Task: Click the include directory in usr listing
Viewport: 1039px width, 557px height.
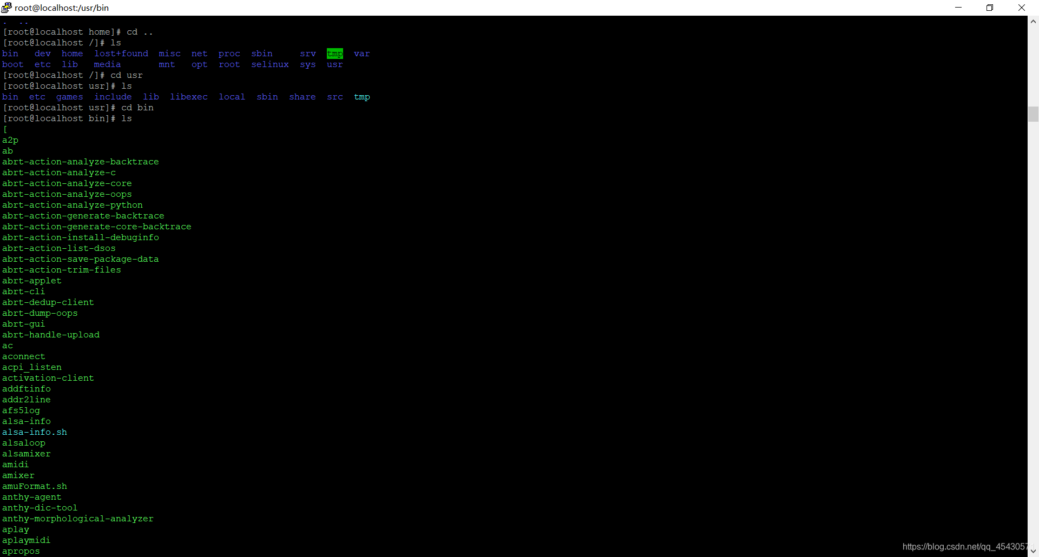Action: pyautogui.click(x=113, y=97)
